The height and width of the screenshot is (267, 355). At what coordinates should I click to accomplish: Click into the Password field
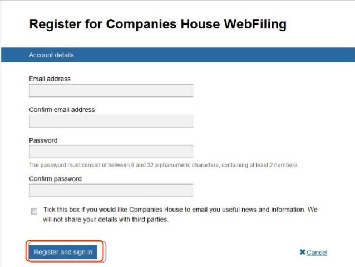[111, 152]
